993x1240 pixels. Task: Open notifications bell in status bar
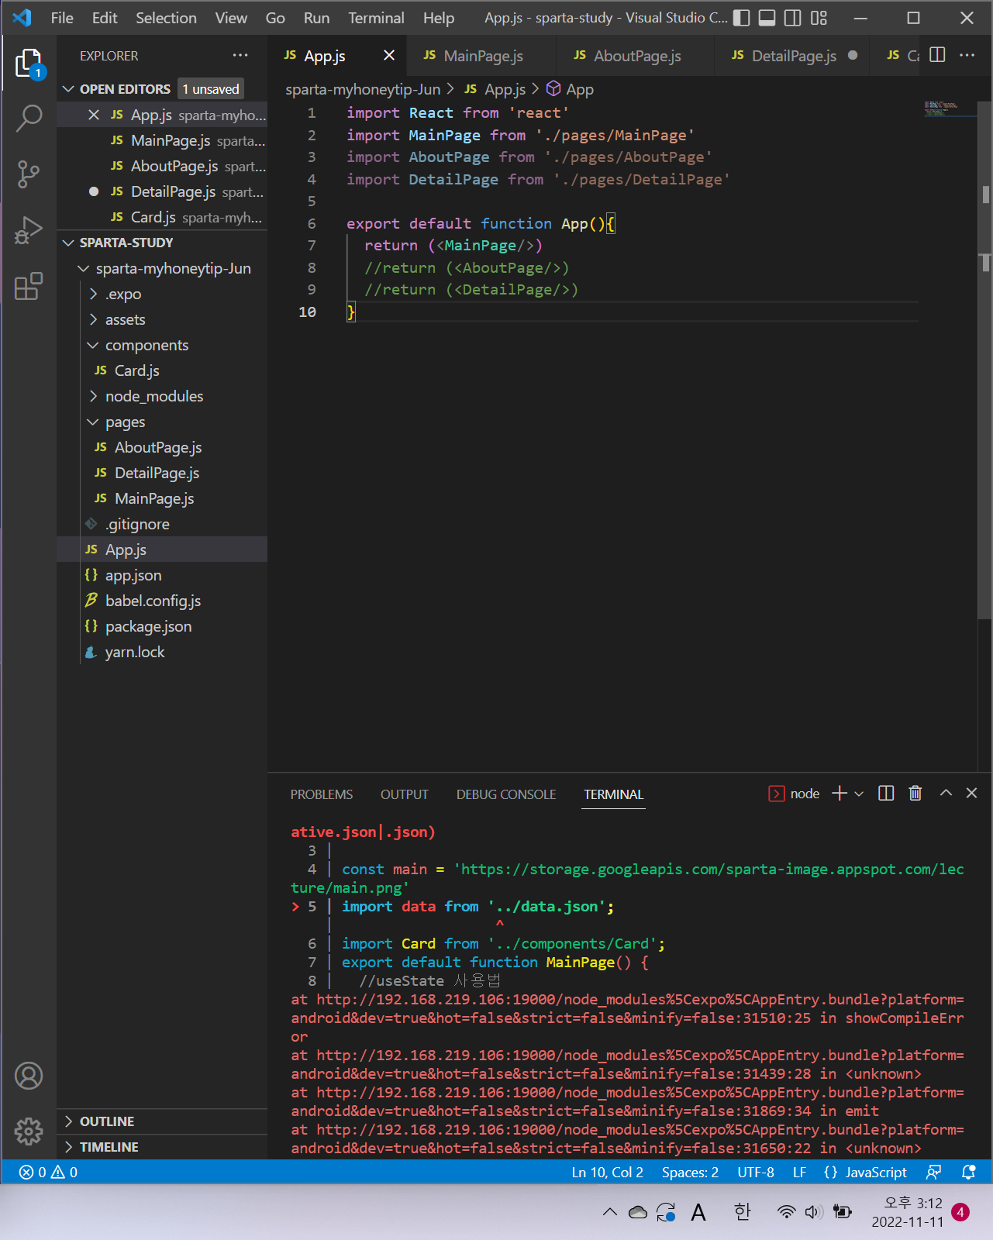[968, 1172]
